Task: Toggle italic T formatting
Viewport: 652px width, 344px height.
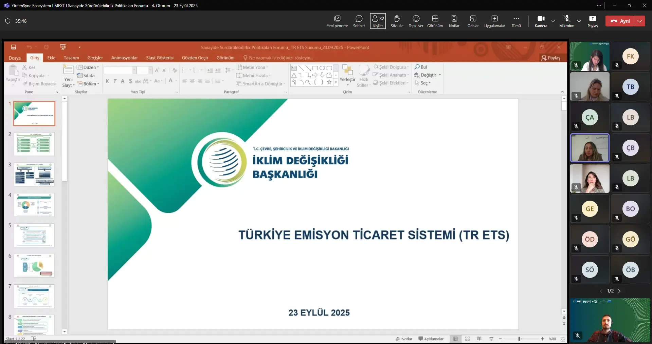Action: [115, 81]
